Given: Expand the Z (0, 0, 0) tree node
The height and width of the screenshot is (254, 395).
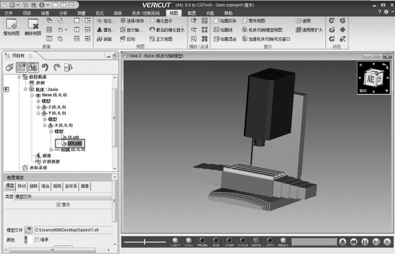Looking at the screenshot, I should click(39, 107).
